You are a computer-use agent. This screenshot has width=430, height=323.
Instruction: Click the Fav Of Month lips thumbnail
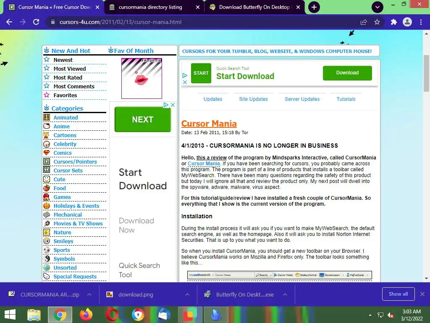tap(142, 78)
